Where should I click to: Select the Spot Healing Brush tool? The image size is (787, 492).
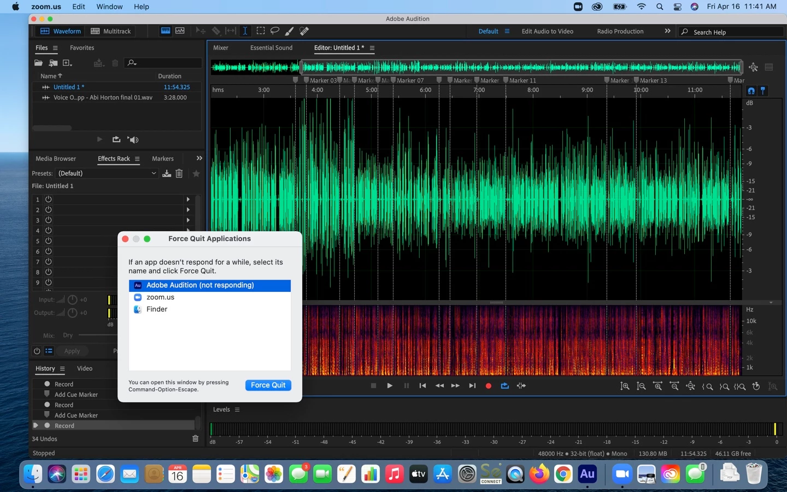click(x=304, y=31)
